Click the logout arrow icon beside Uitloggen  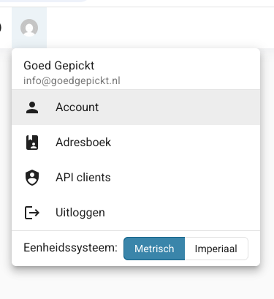[32, 213]
